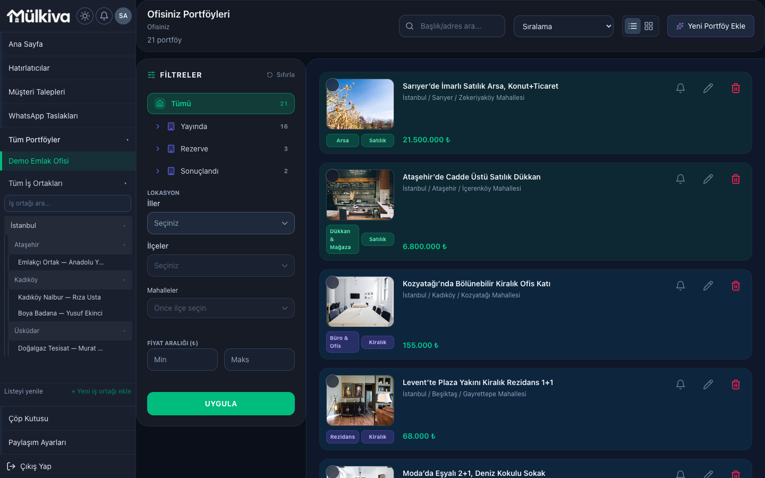Open the Sıralama sort dropdown
Screen dimensions: 765x478
pos(564,26)
